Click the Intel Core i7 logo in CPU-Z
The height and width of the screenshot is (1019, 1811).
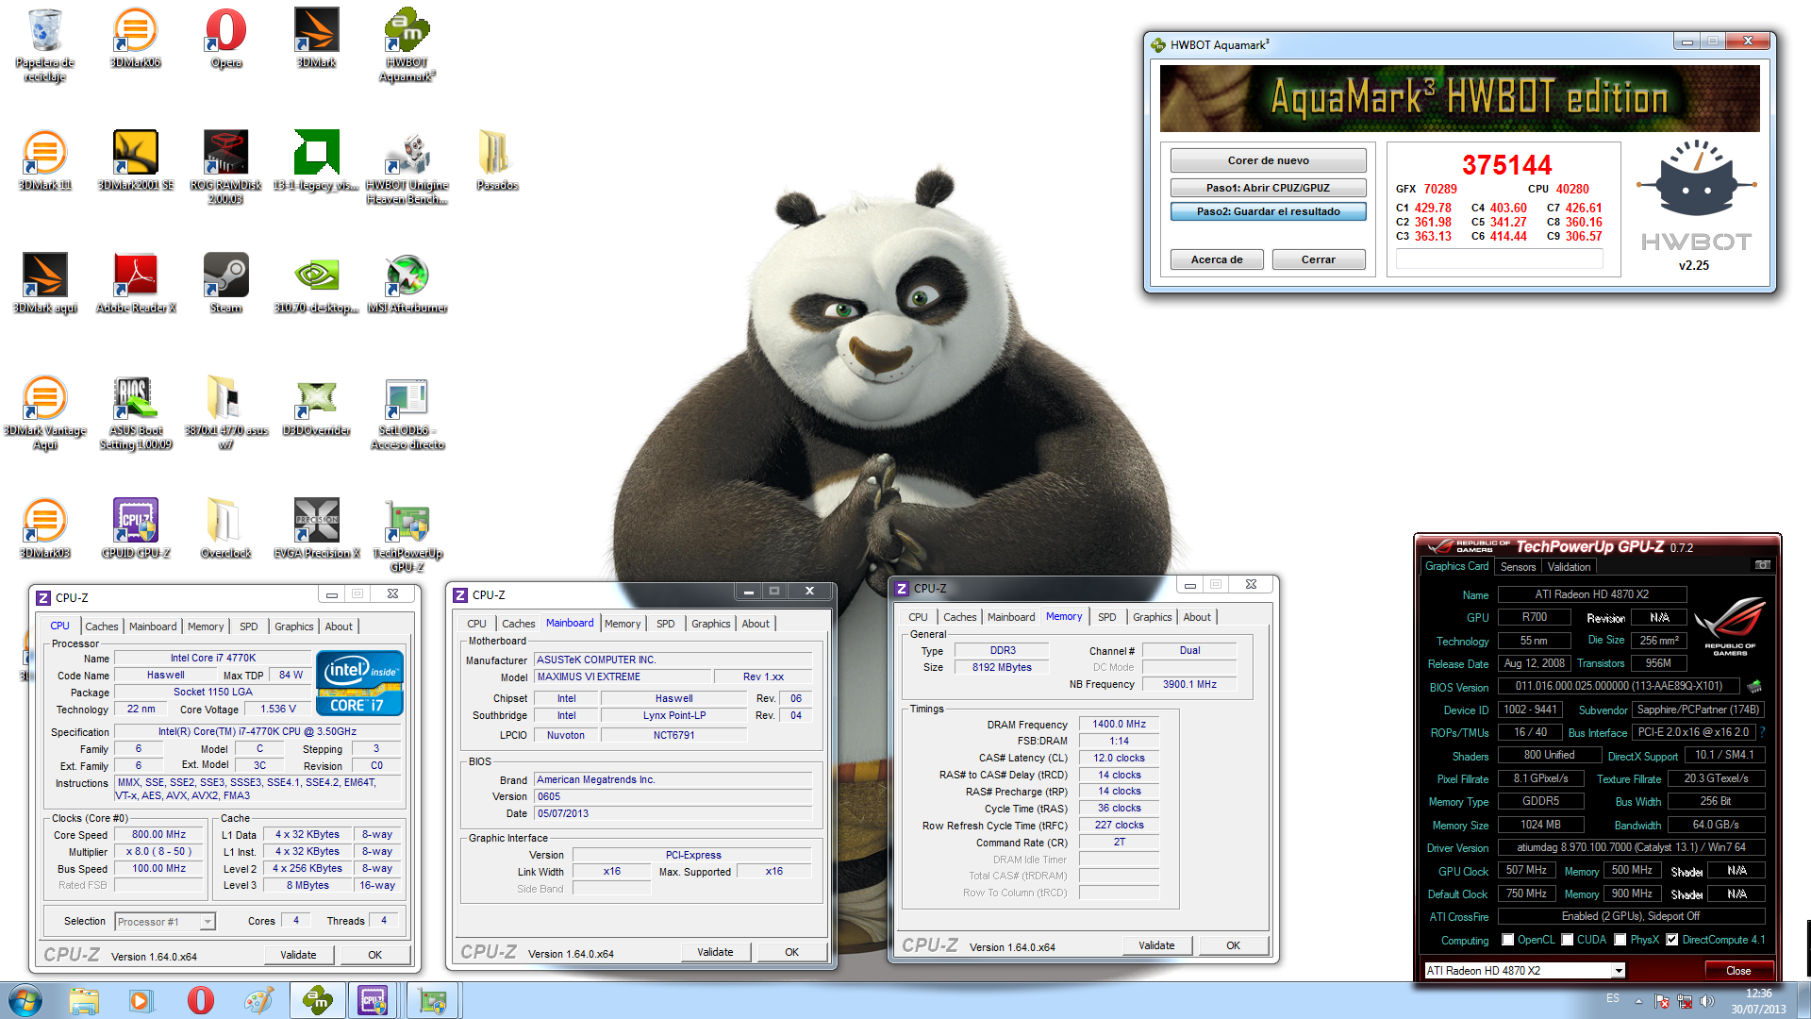(x=359, y=683)
